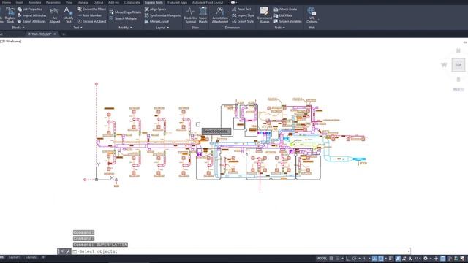
Task: Click the TOP face of ViewCube
Action: click(458, 65)
